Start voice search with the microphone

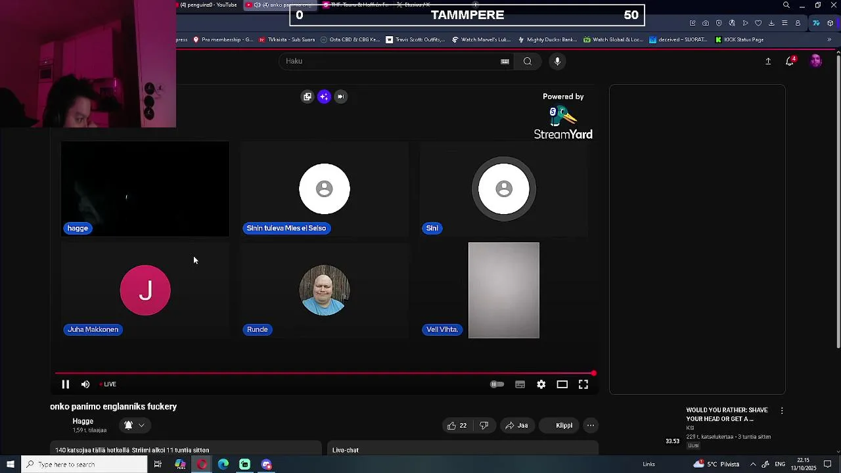click(x=557, y=61)
